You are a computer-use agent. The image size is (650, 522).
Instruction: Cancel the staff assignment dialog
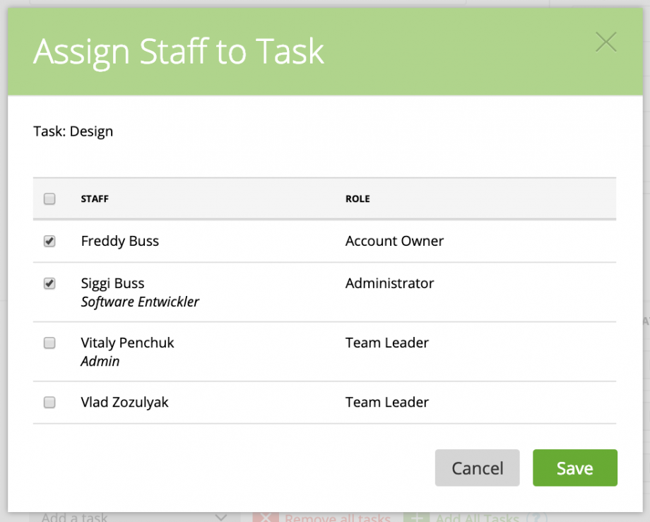(477, 468)
